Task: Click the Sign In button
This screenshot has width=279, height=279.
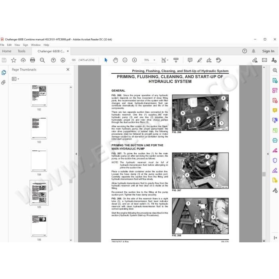Action: 268,51
